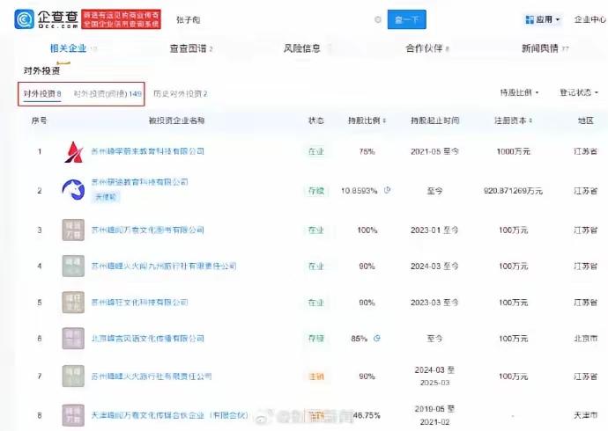Click the red slogan banner beside the logo
The height and width of the screenshot is (431, 608).
(x=121, y=19)
